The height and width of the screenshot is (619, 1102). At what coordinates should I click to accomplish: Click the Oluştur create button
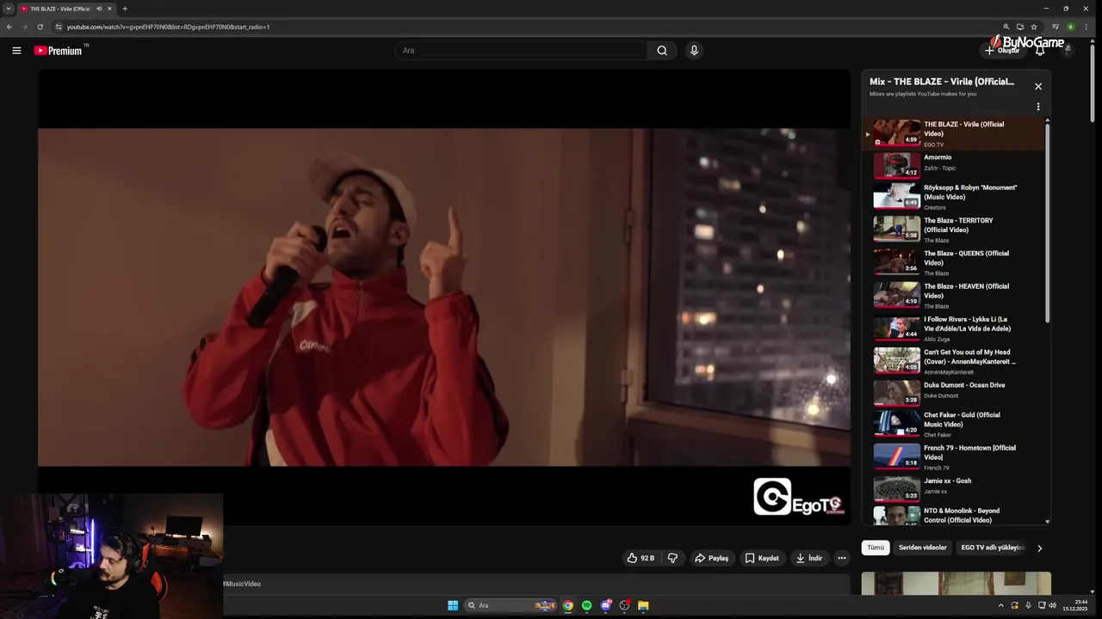coord(1002,51)
